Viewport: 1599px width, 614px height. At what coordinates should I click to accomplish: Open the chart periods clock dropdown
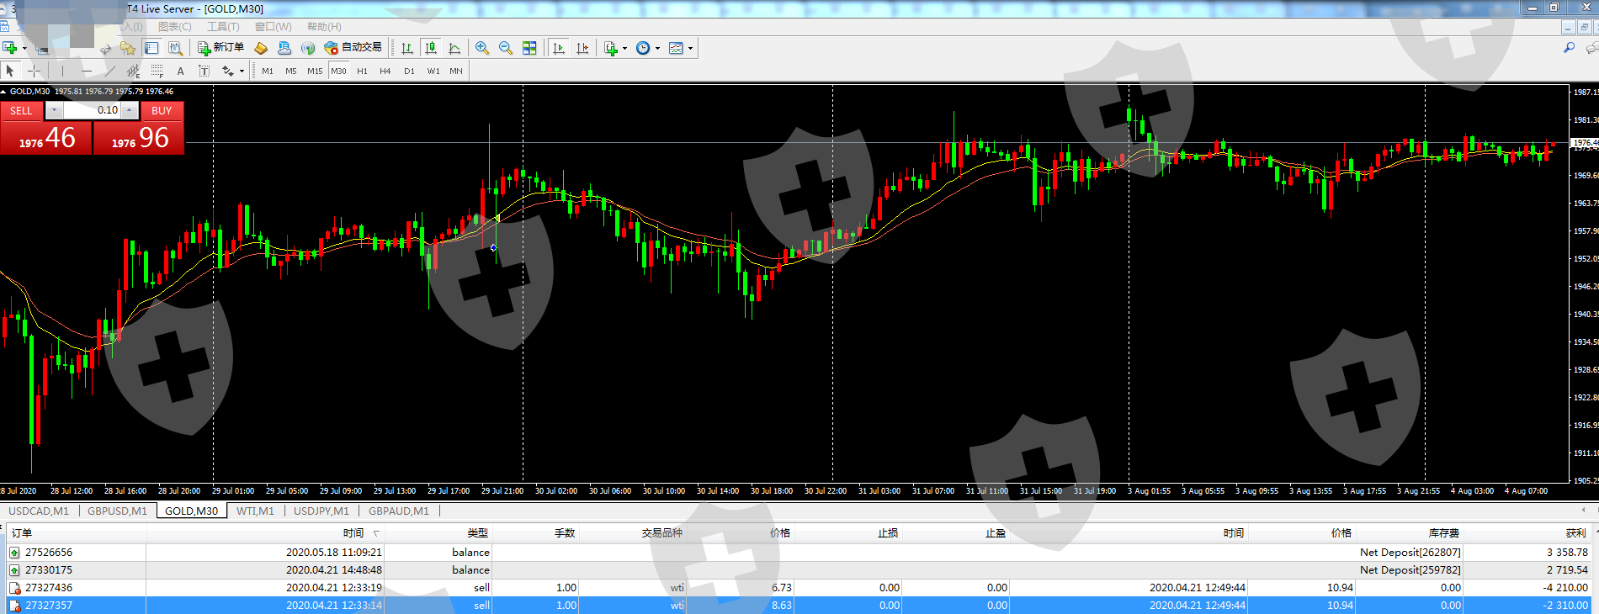point(657,49)
